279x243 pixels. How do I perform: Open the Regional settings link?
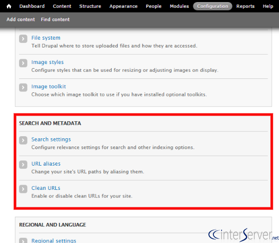pyautogui.click(x=54, y=241)
